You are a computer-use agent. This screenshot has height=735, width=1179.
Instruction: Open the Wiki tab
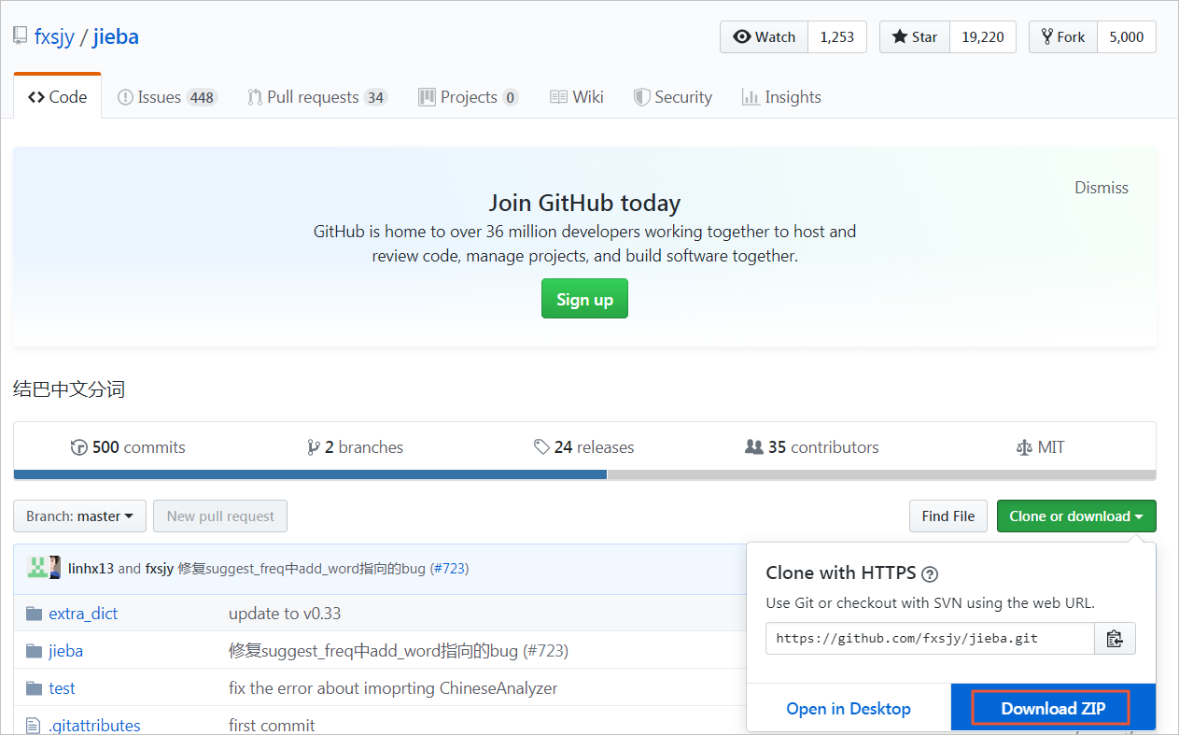pos(577,97)
